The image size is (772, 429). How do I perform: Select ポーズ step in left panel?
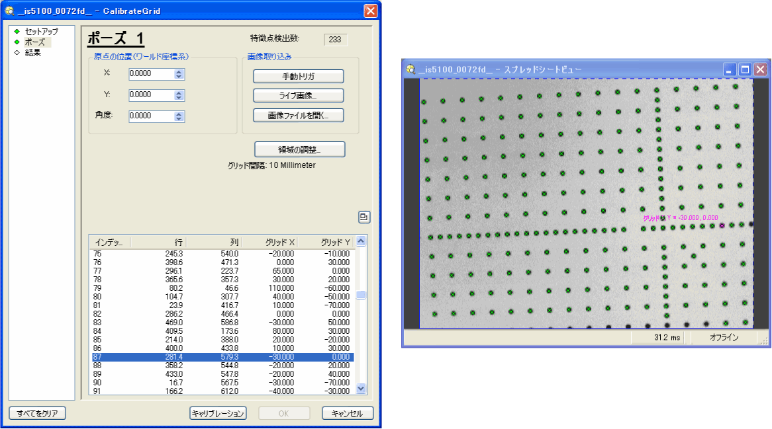click(34, 42)
